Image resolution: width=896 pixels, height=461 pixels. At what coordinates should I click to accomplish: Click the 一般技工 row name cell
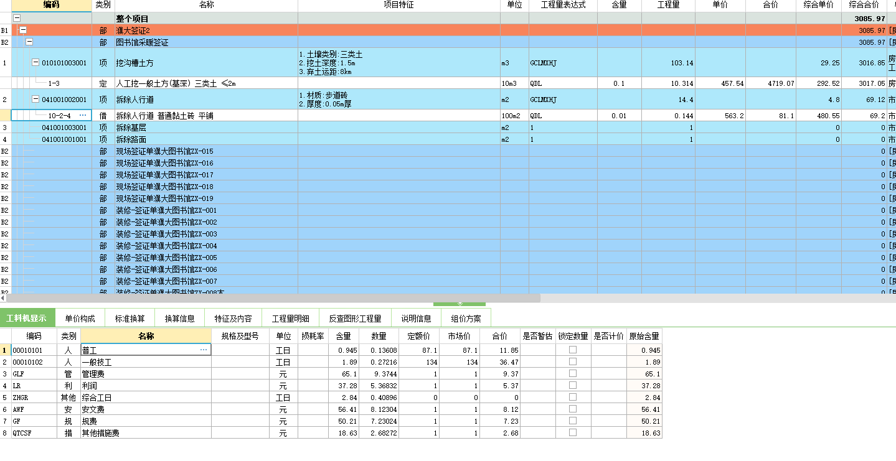[146, 362]
